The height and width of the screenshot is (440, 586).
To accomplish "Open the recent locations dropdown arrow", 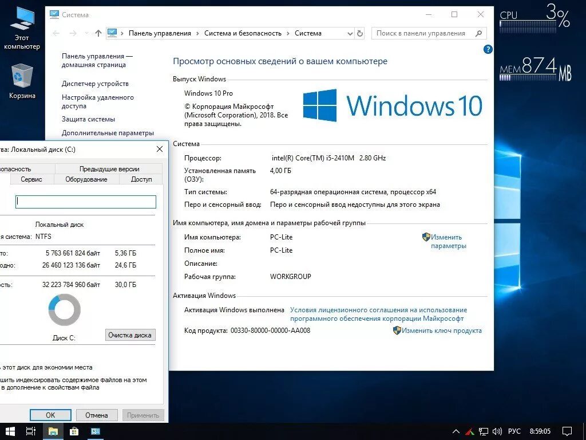I will coord(87,33).
